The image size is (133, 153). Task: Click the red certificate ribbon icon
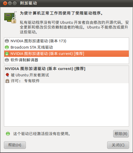7,75
